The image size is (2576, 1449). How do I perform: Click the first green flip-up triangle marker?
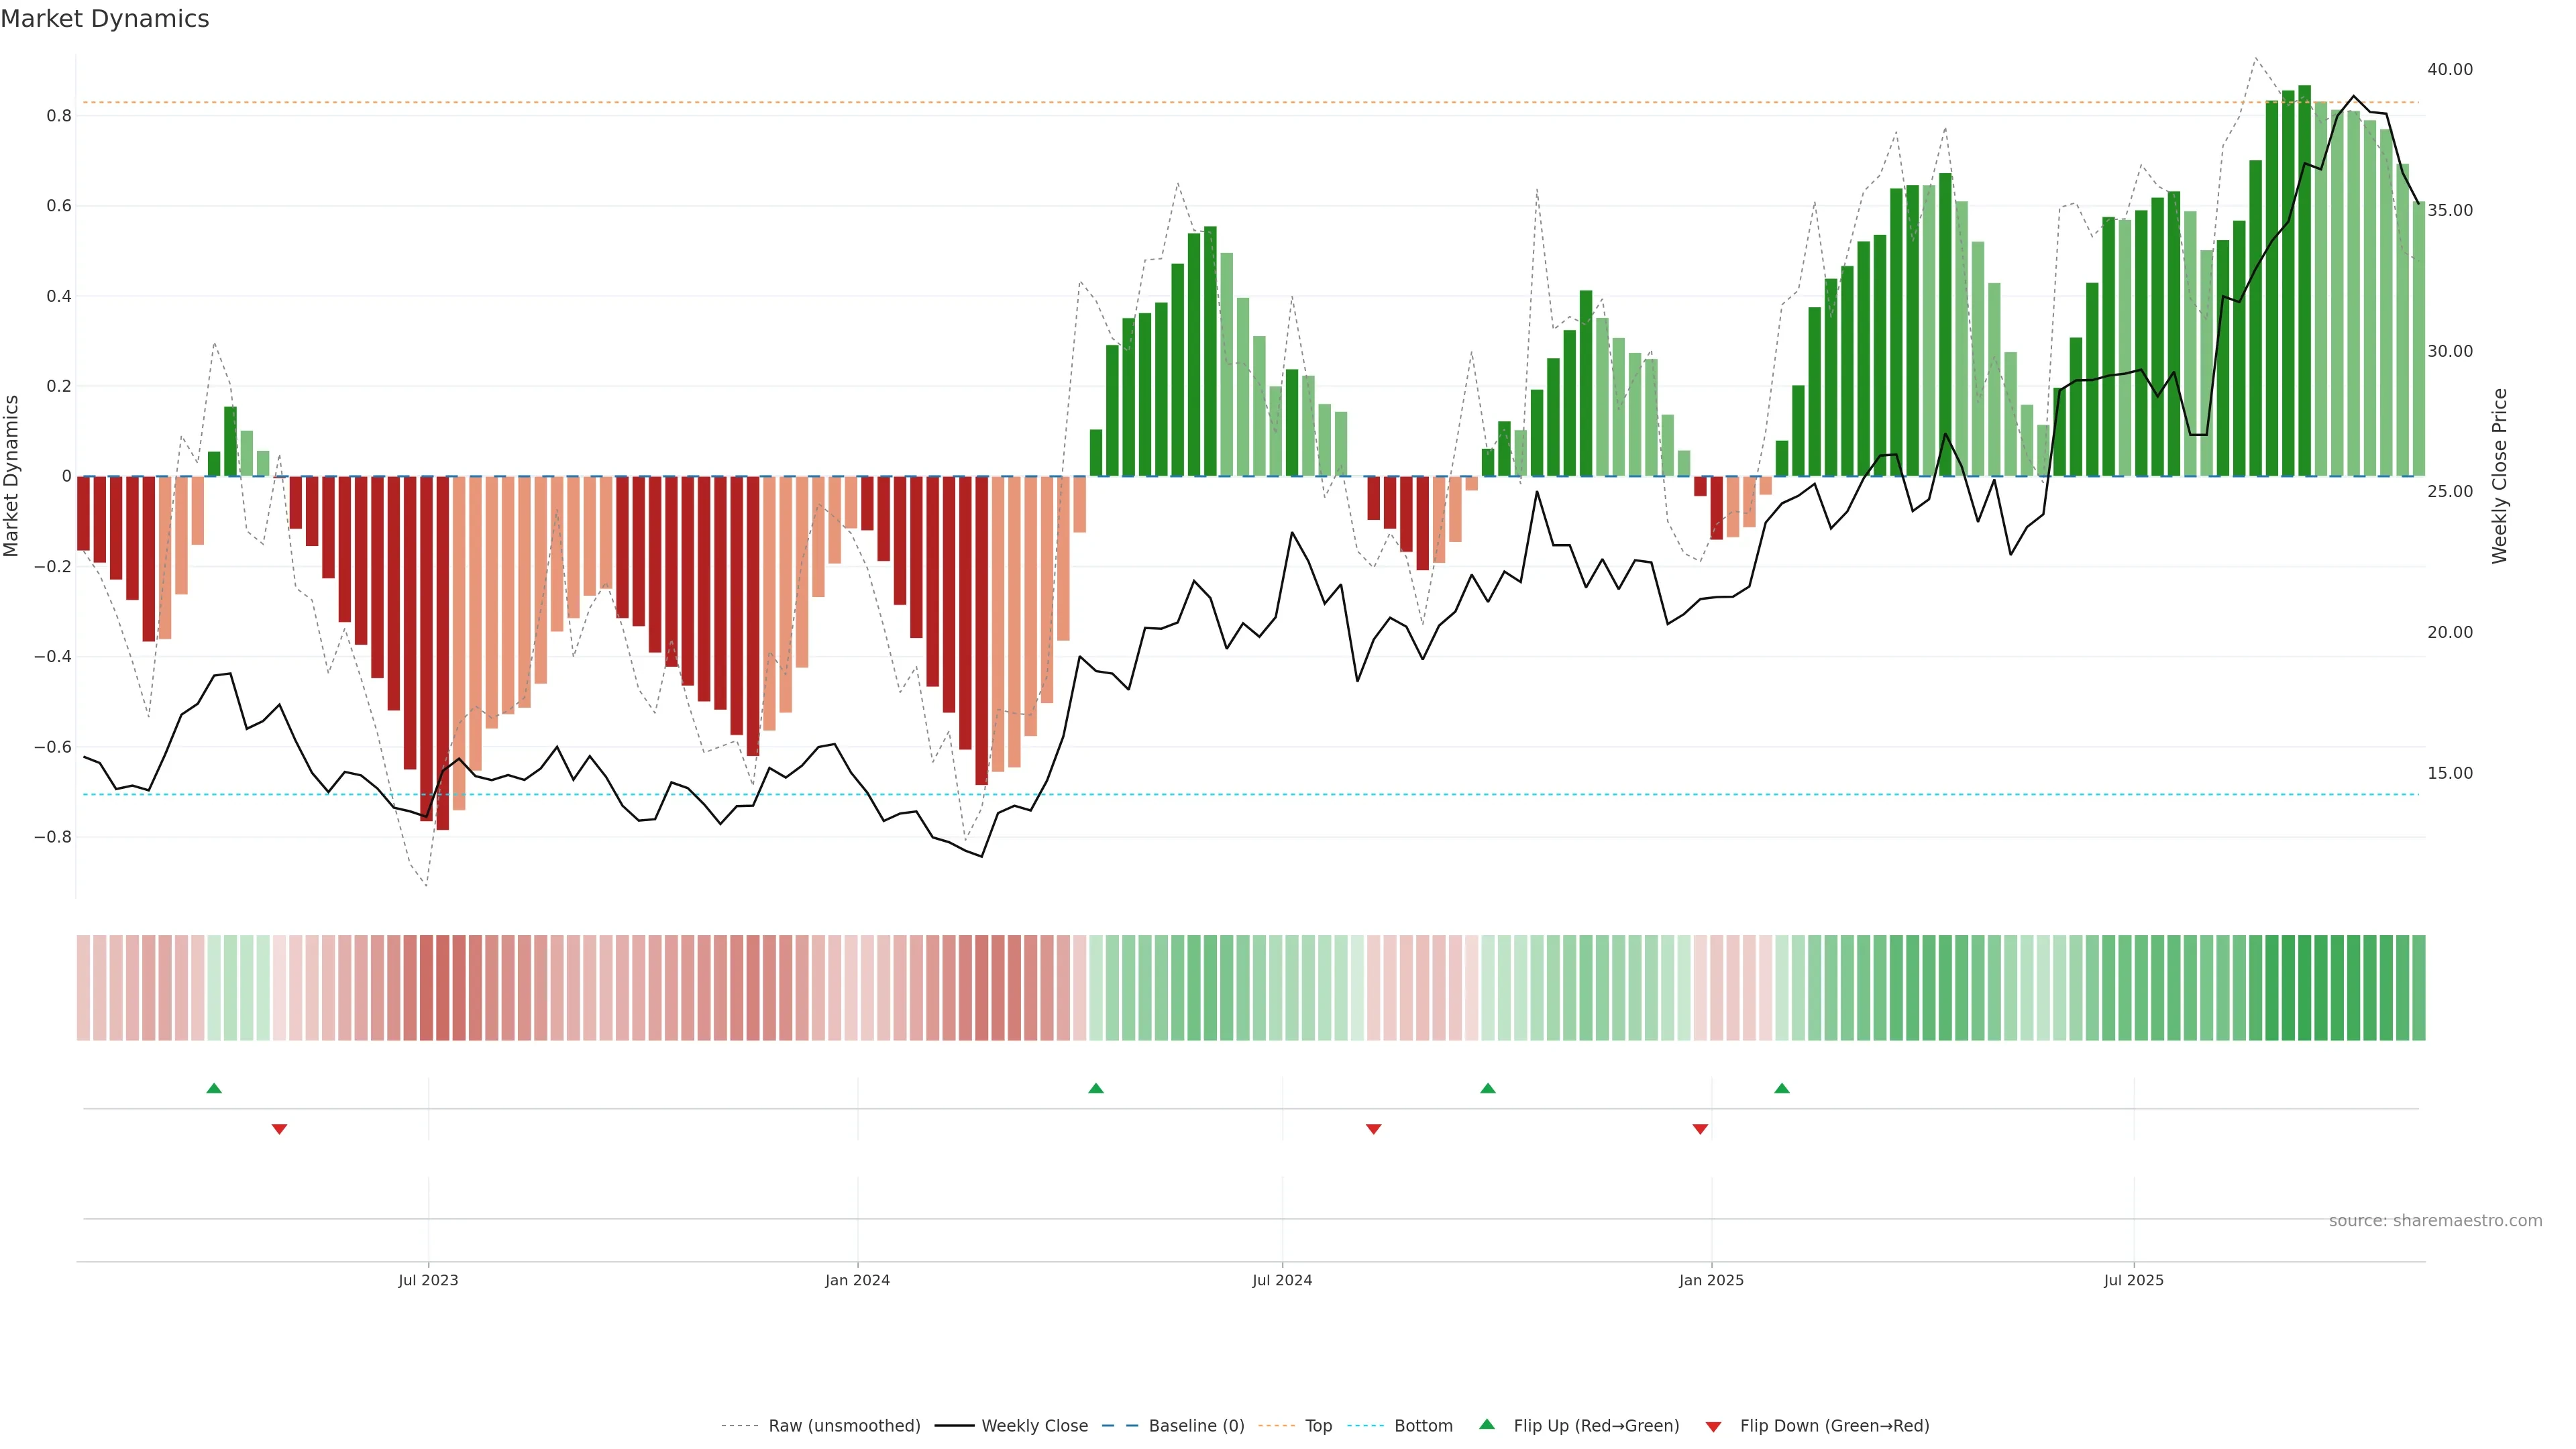click(214, 1088)
